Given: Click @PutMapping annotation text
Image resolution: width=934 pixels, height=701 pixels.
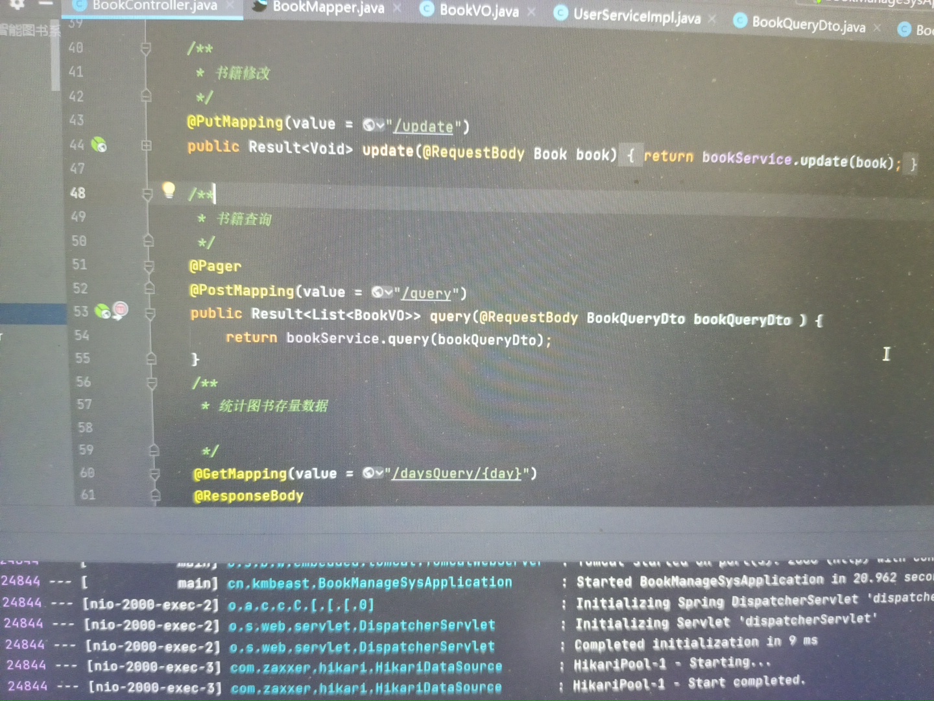Looking at the screenshot, I should point(235,122).
